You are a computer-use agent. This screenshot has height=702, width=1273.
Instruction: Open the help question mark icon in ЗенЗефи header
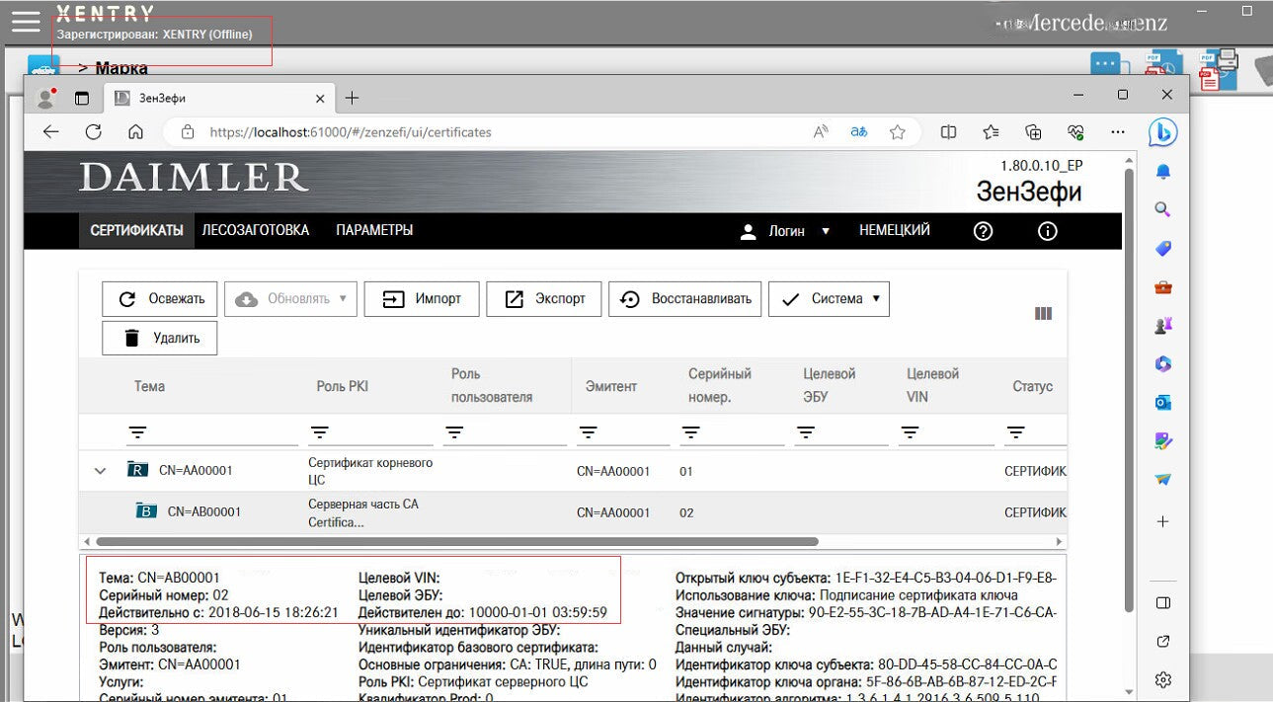coord(982,231)
